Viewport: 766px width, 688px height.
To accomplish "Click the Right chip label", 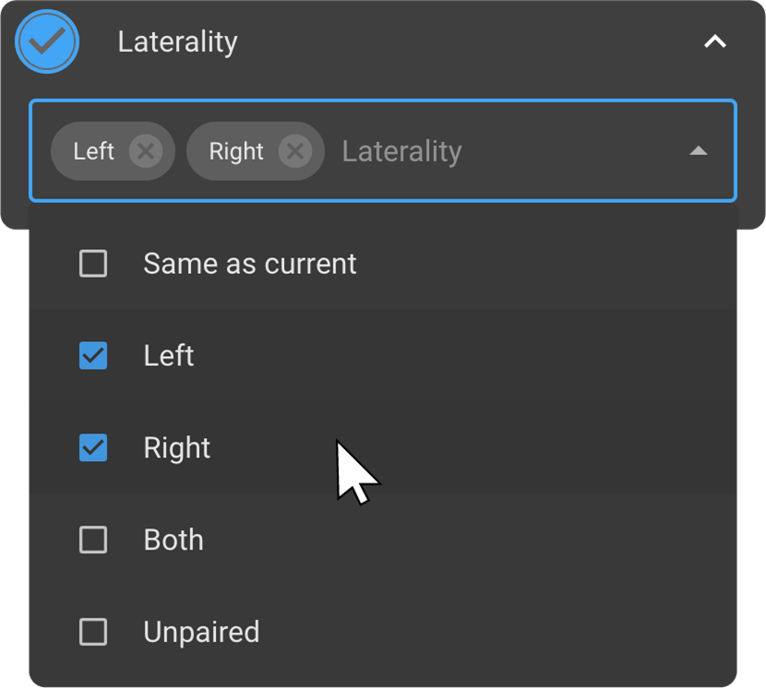I will pos(236,150).
